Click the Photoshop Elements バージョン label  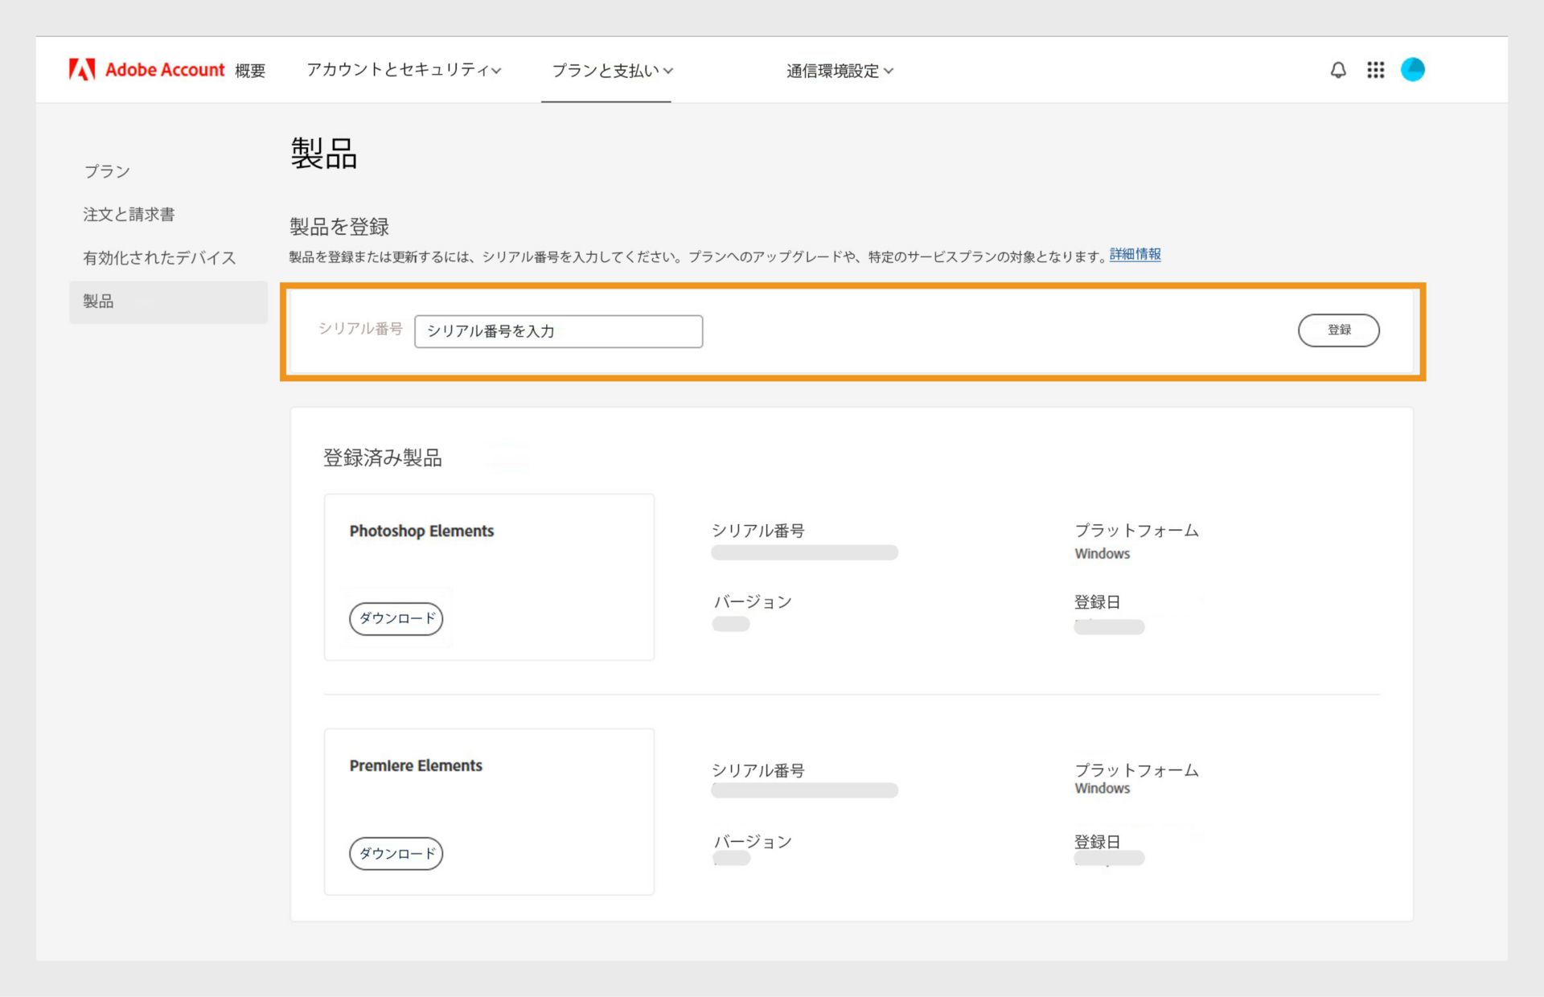[753, 601]
